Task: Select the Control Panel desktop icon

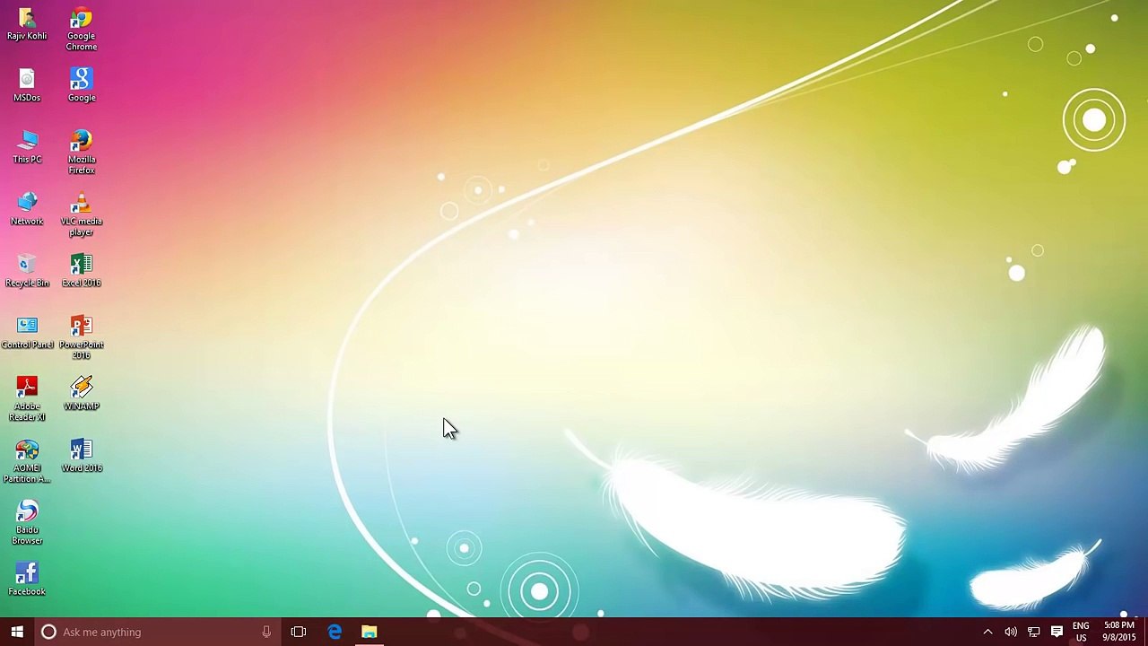Action: tap(27, 333)
